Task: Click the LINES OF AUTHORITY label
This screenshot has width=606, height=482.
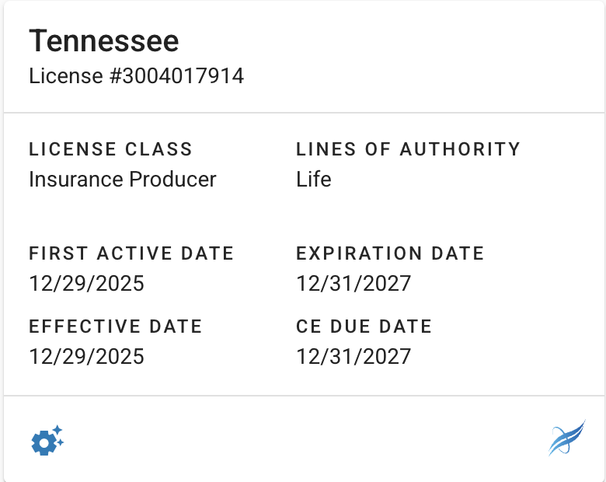Action: 408,149
